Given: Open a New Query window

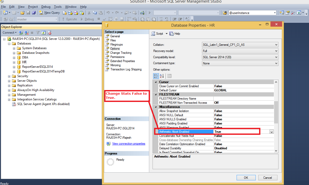Looking at the screenshot, I should (49, 12).
